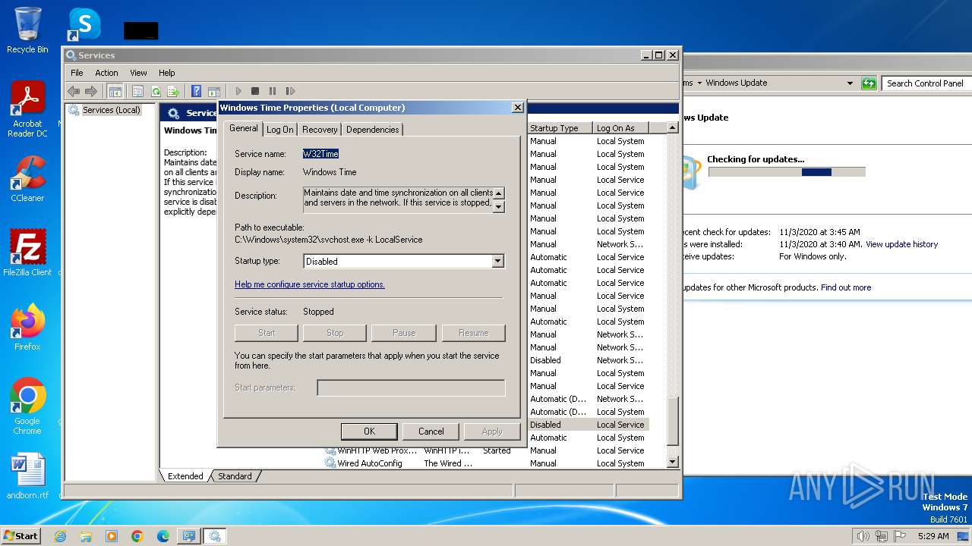
Task: Click the Back arrow in Services toolbar
Action: tap(74, 91)
